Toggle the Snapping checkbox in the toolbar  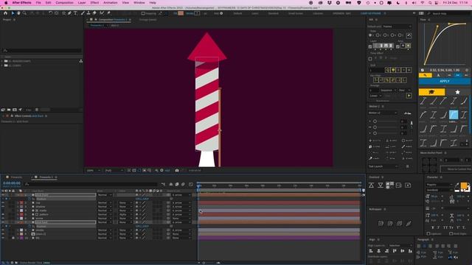coord(143,13)
